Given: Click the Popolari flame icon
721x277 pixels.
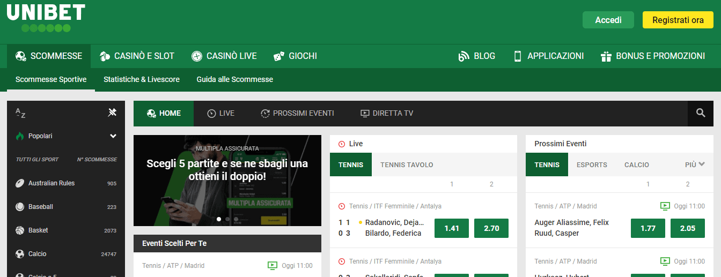Looking at the screenshot, I should click(x=20, y=136).
